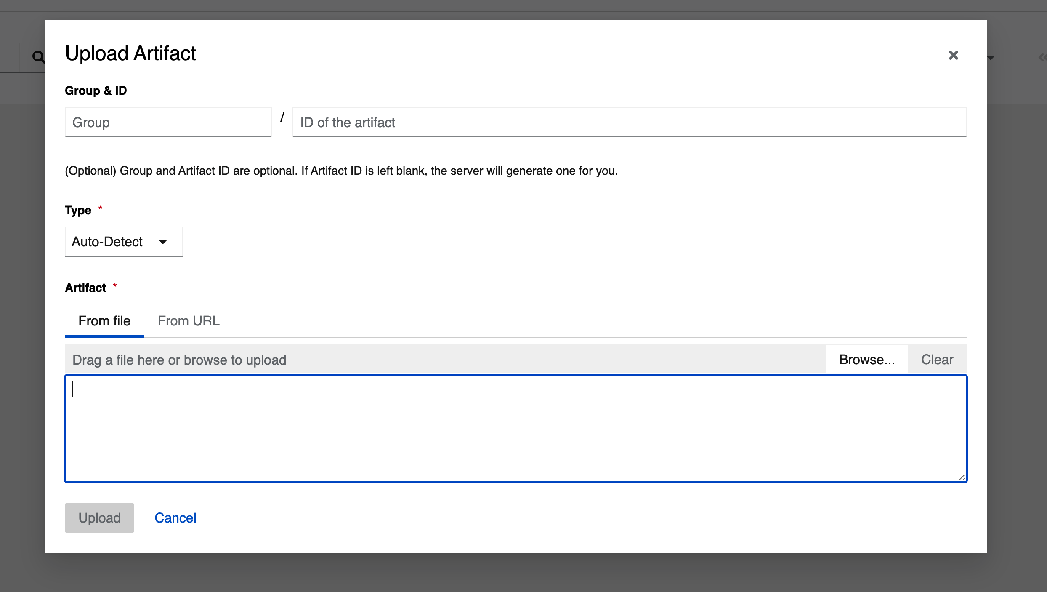Close the Upload Artifact dialog
The width and height of the screenshot is (1047, 592).
tap(953, 55)
